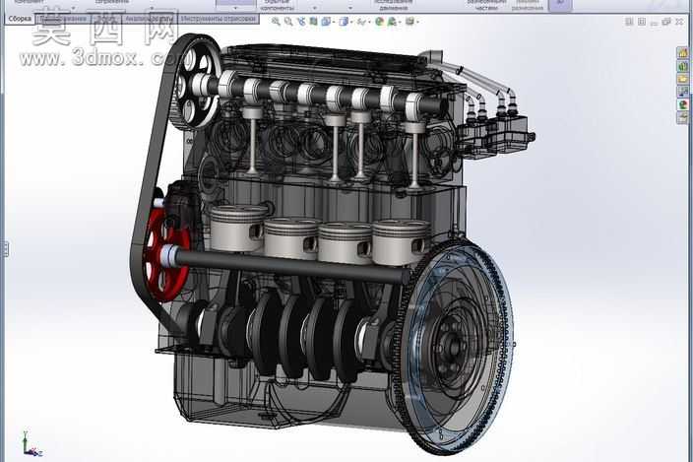Open the Design Library task pane tab
This screenshot has width=693, height=462.
tap(683, 66)
